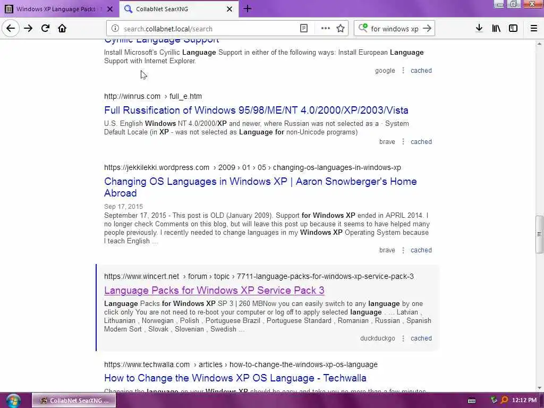
Task: Click the https://www.wincert.net URL text
Action: 141,276
